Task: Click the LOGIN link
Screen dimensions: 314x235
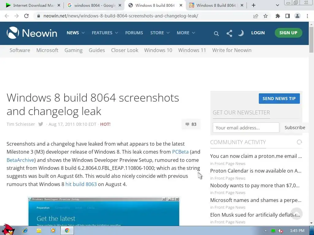Action: (x=258, y=33)
